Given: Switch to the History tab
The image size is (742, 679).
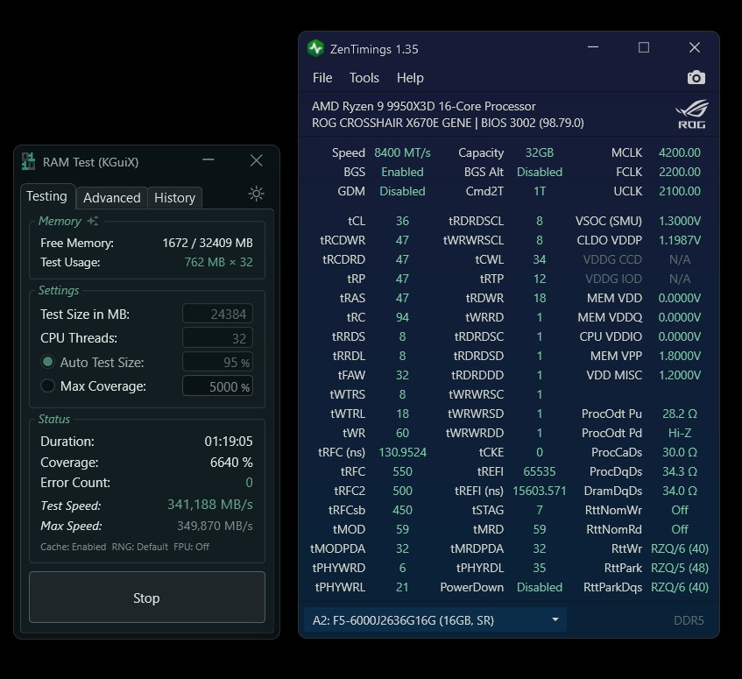Looking at the screenshot, I should [x=174, y=197].
